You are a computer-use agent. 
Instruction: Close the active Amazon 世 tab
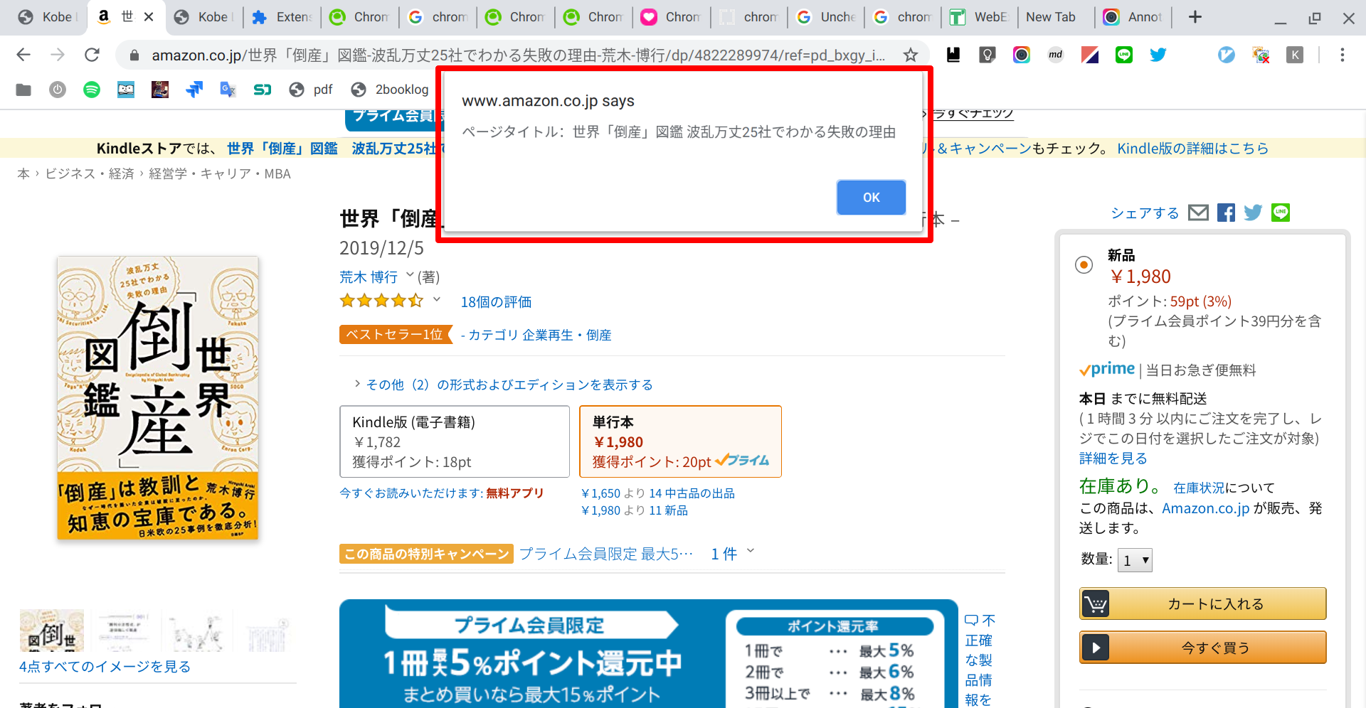(149, 17)
